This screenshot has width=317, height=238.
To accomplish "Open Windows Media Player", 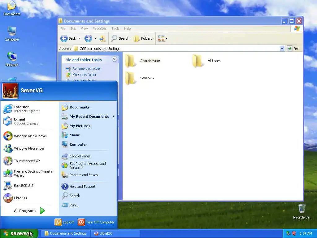I will [x=29, y=136].
